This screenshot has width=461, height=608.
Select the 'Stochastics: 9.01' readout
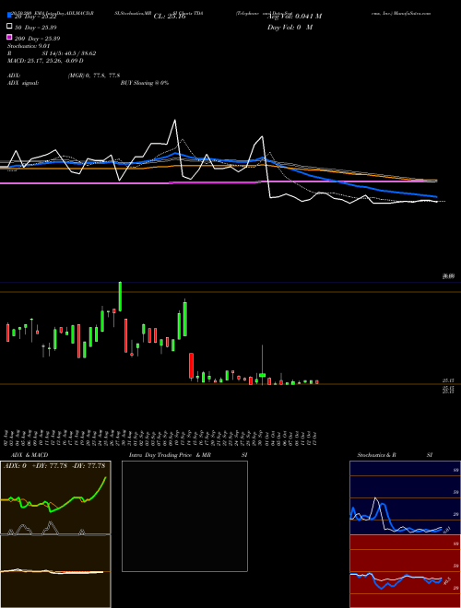click(27, 46)
